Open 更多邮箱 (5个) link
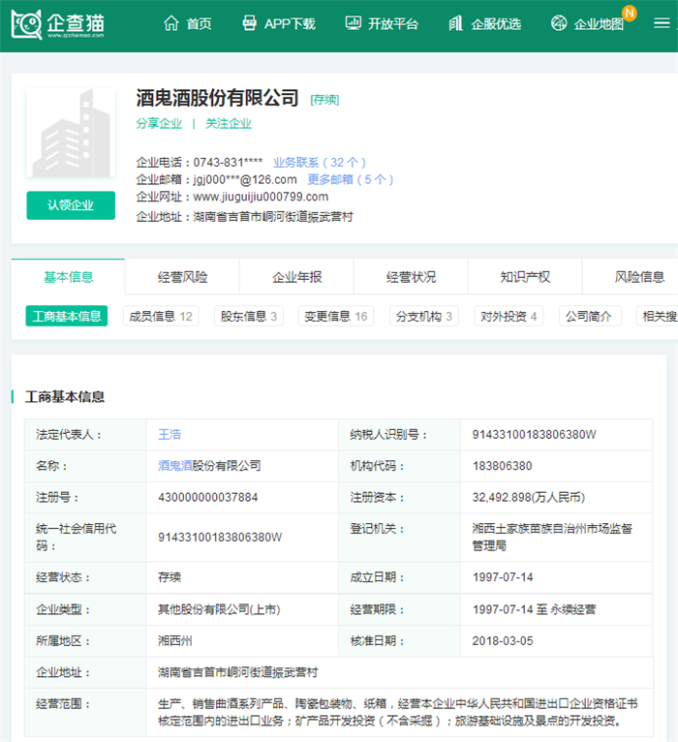 (351, 179)
